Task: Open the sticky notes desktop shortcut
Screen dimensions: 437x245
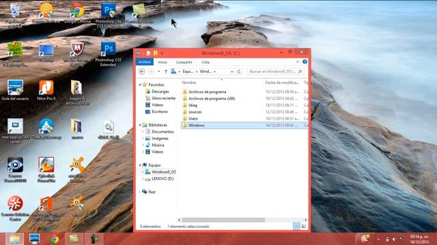Action: [139, 13]
